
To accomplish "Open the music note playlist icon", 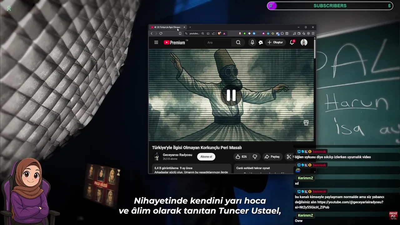I will click(x=295, y=33).
